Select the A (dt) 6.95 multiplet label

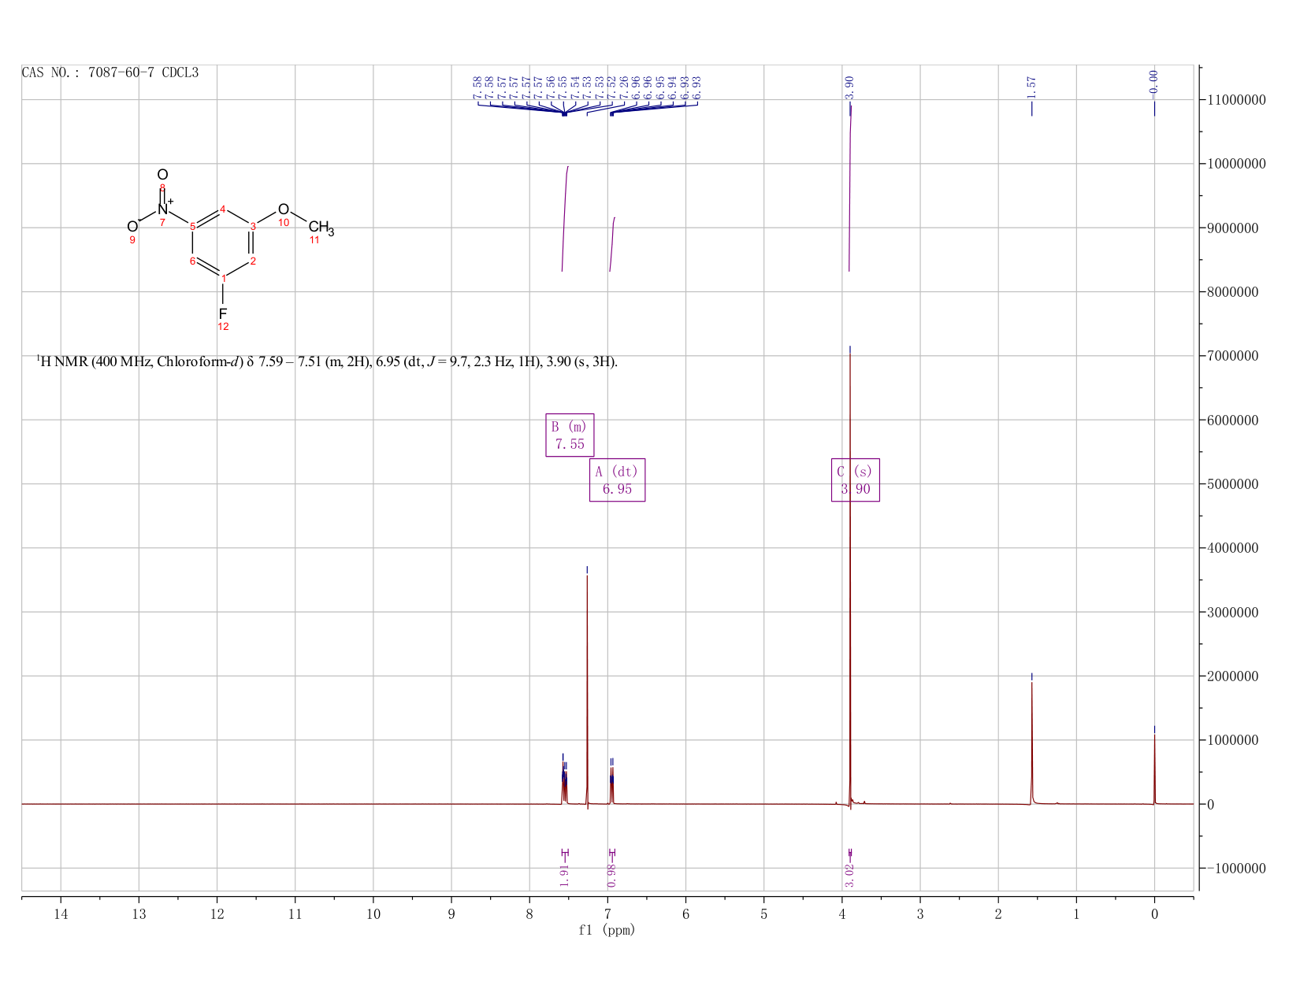coord(617,480)
